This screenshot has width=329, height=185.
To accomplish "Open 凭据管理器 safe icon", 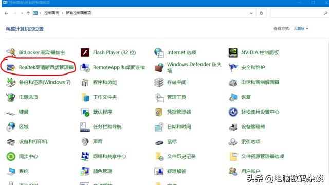I will 159,112.
